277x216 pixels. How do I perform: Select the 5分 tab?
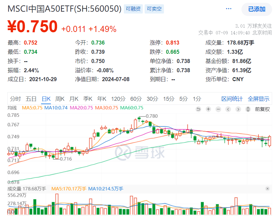pyautogui.click(x=184, y=99)
